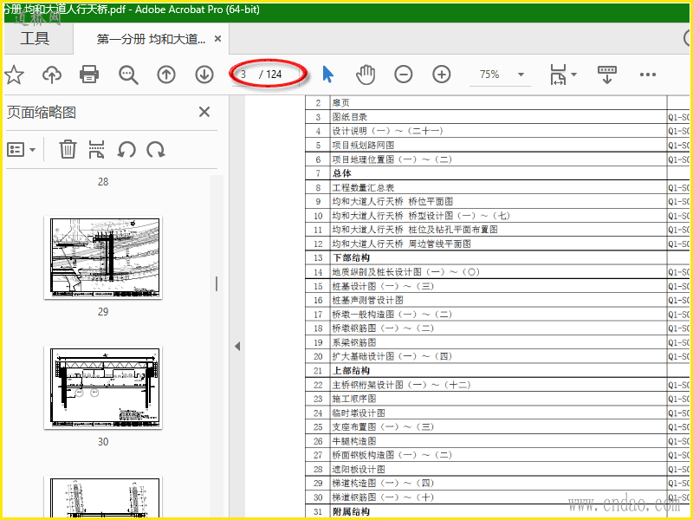This screenshot has width=693, height=520.
Task: Go to previous page arrow
Action: 166,75
